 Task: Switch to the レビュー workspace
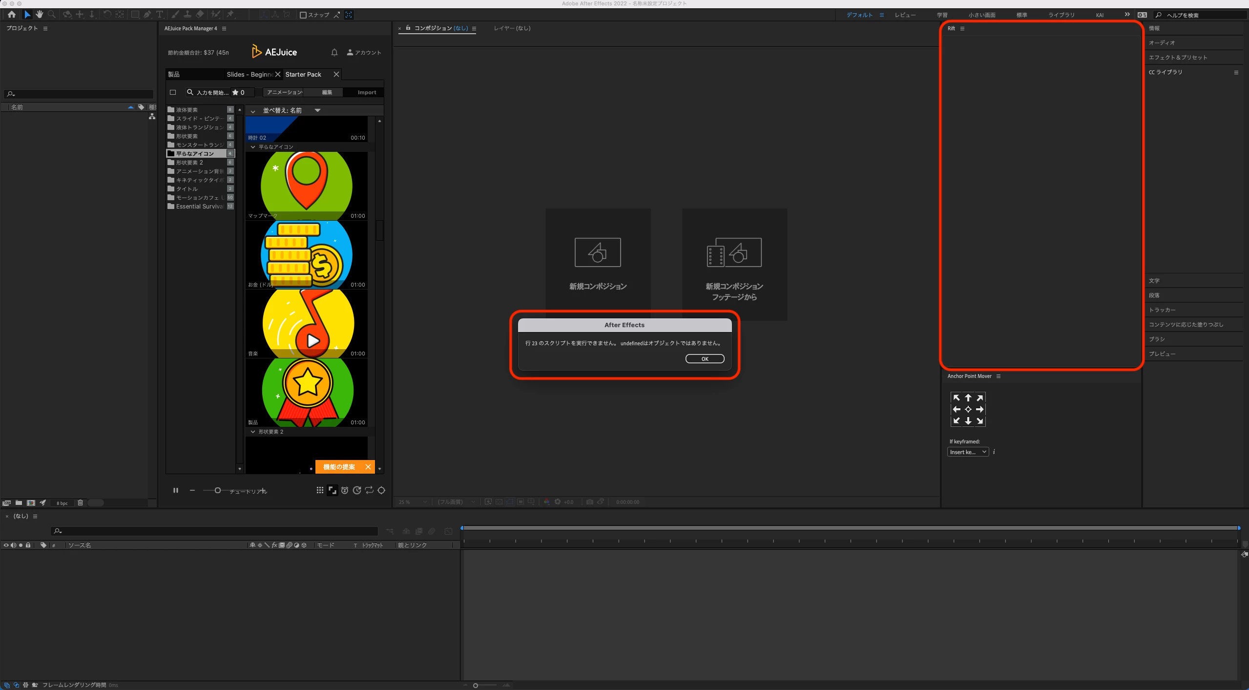pyautogui.click(x=905, y=15)
